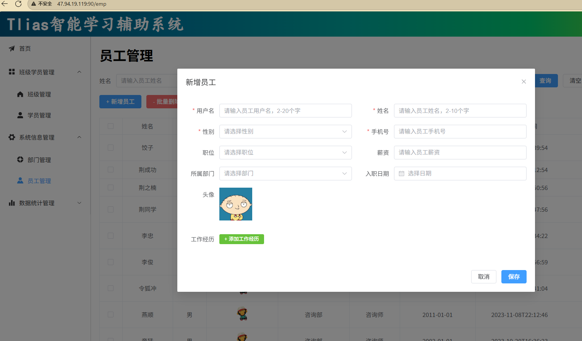Image resolution: width=582 pixels, height=341 pixels.
Task: Open 部门管理 in the sidebar
Action: 39,160
